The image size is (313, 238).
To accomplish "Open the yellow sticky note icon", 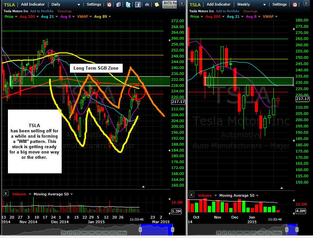I will 157,4.
